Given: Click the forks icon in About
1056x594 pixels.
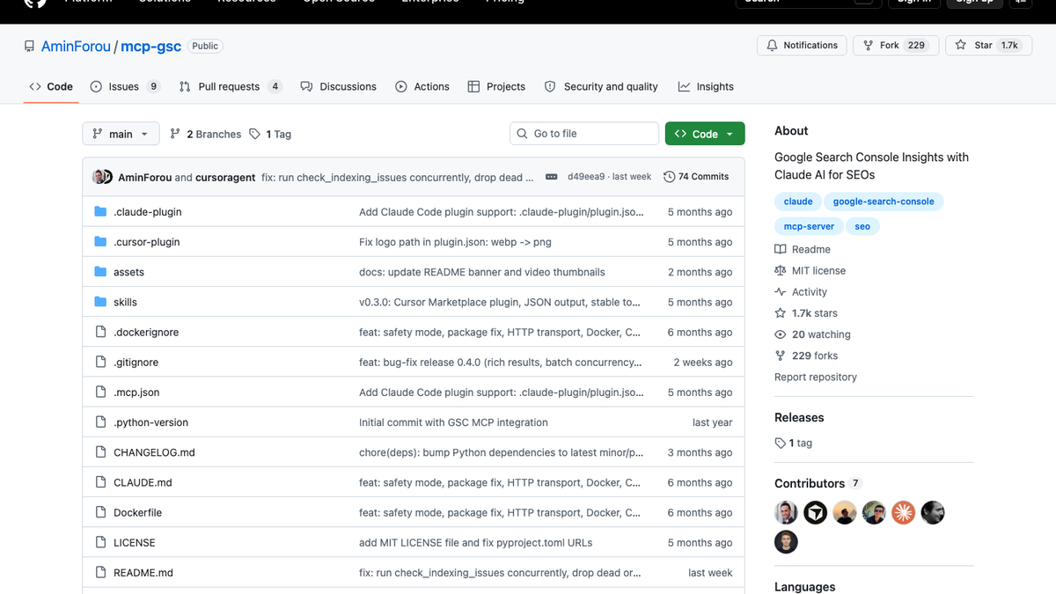Looking at the screenshot, I should (780, 356).
